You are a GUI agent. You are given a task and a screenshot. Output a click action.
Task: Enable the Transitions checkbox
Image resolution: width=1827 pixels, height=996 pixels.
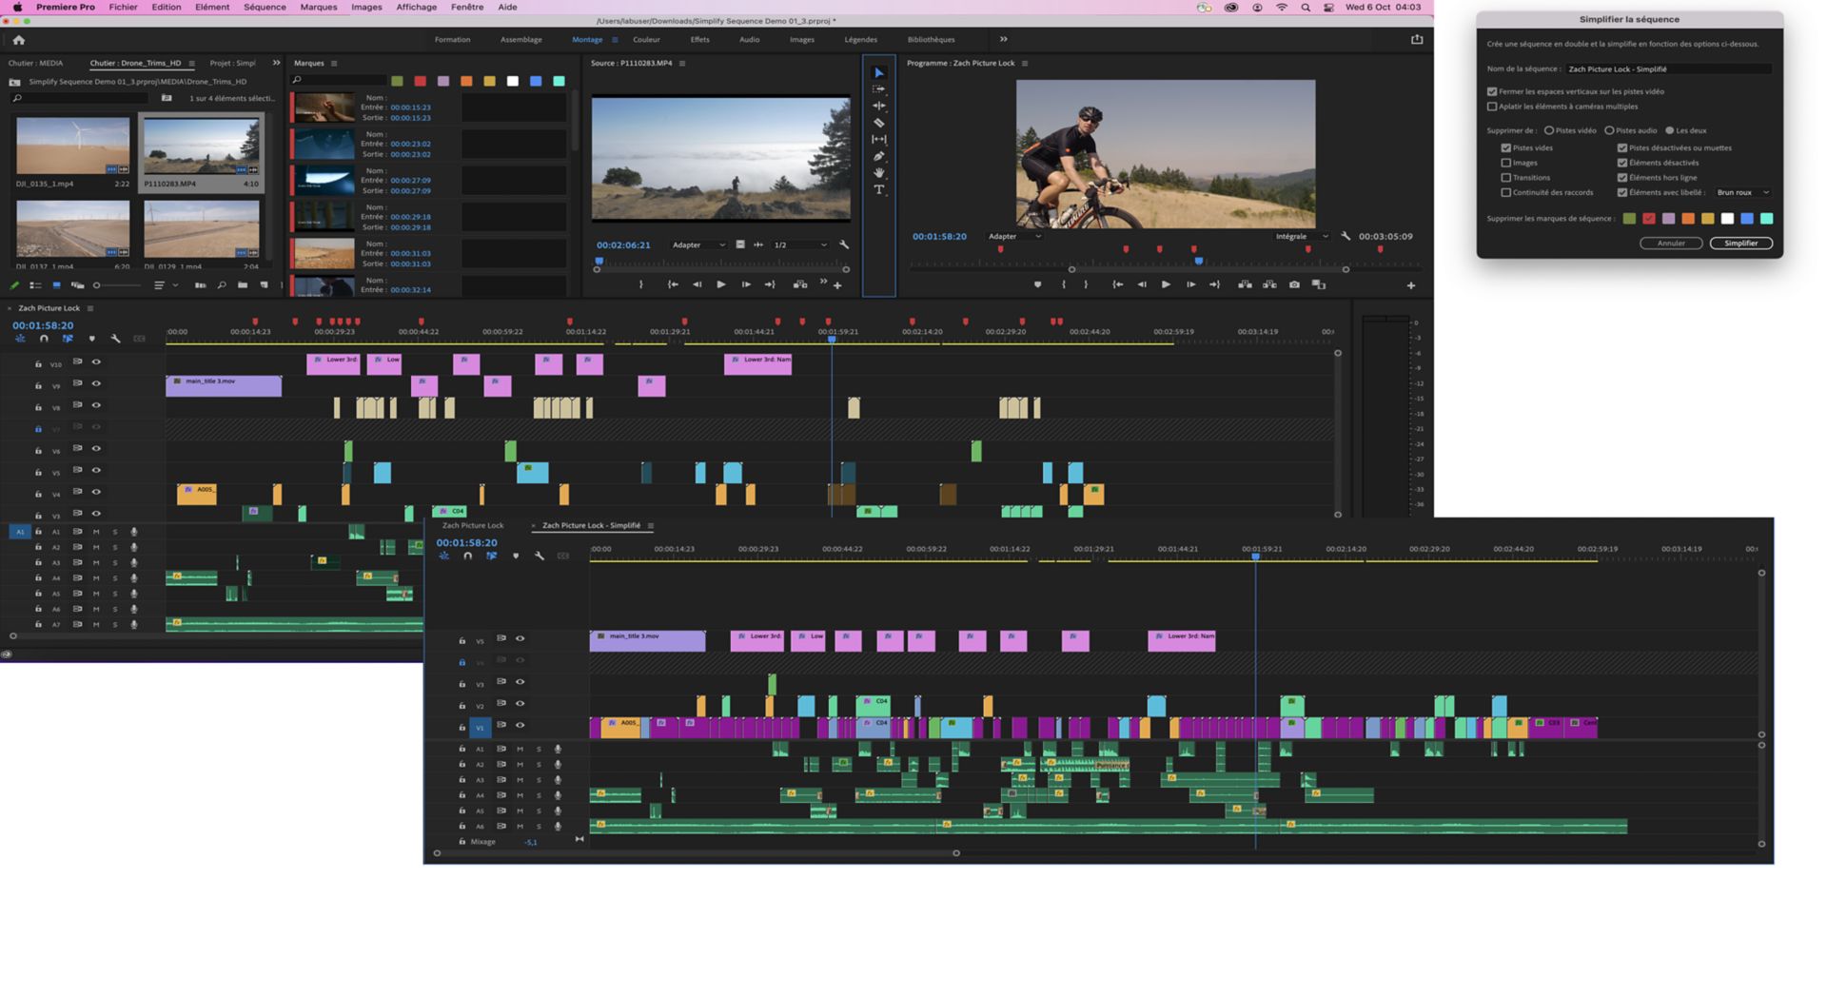point(1505,178)
